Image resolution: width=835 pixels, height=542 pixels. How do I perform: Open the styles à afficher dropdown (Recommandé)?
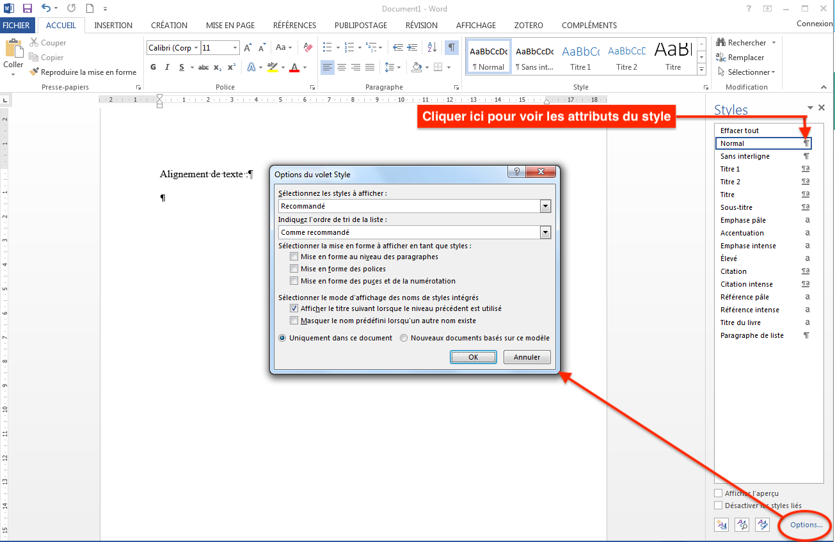545,206
